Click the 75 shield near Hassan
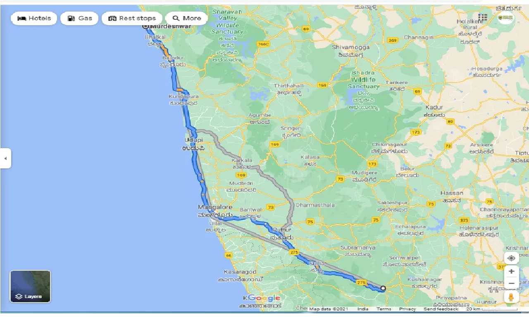Image resolution: width=529 pixels, height=317 pixels. point(431,204)
